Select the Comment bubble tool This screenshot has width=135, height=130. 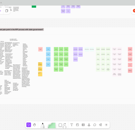click(x=95, y=125)
